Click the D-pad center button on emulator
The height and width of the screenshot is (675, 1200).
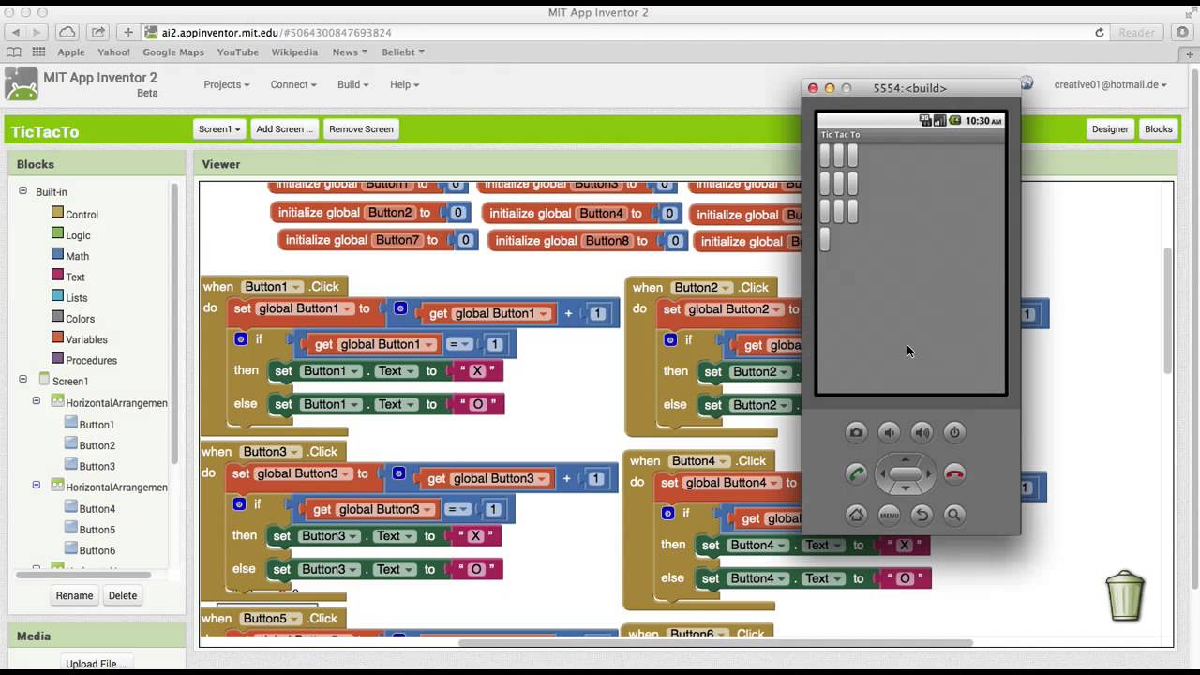(x=906, y=473)
